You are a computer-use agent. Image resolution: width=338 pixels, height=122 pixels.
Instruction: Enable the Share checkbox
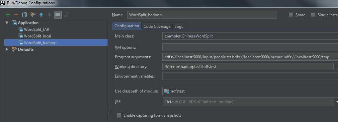click(x=291, y=15)
